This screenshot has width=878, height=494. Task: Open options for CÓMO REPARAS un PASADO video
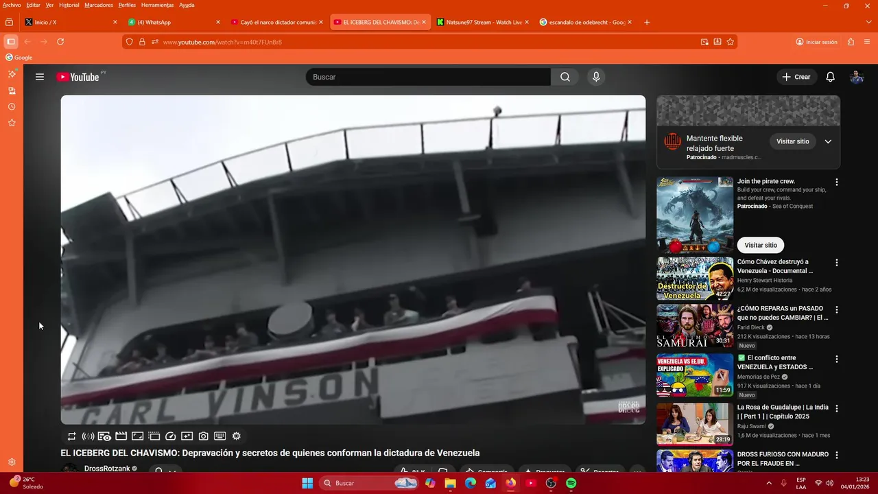[836, 310]
